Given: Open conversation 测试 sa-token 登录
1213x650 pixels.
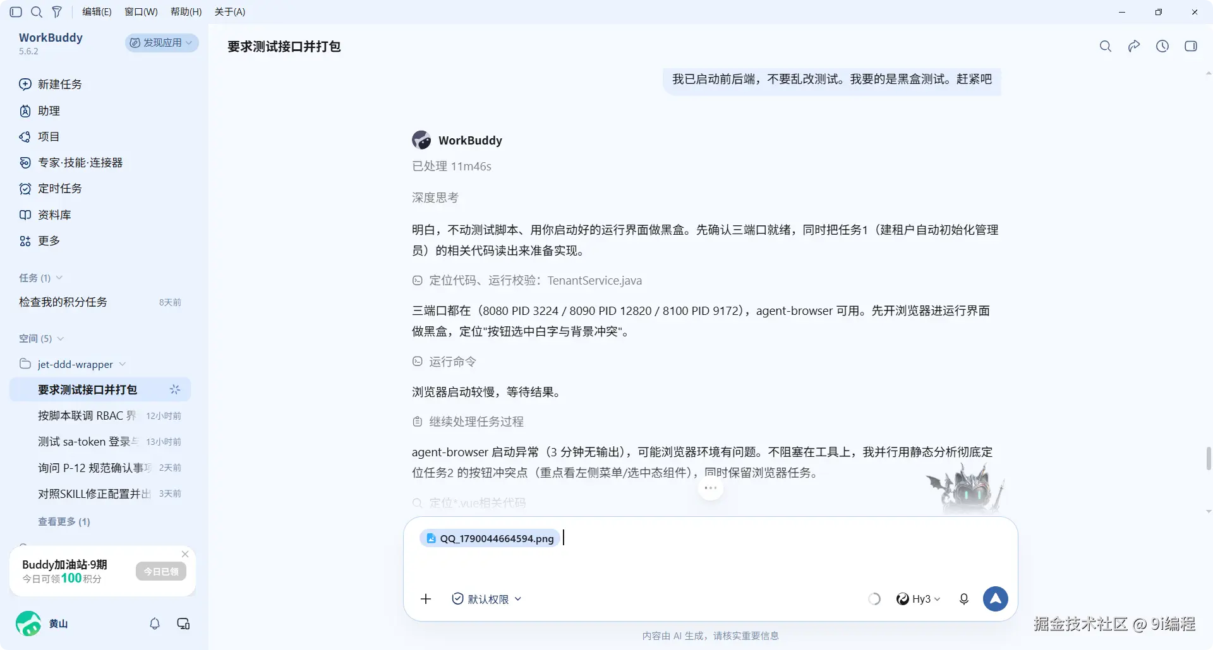Looking at the screenshot, I should coord(100,442).
